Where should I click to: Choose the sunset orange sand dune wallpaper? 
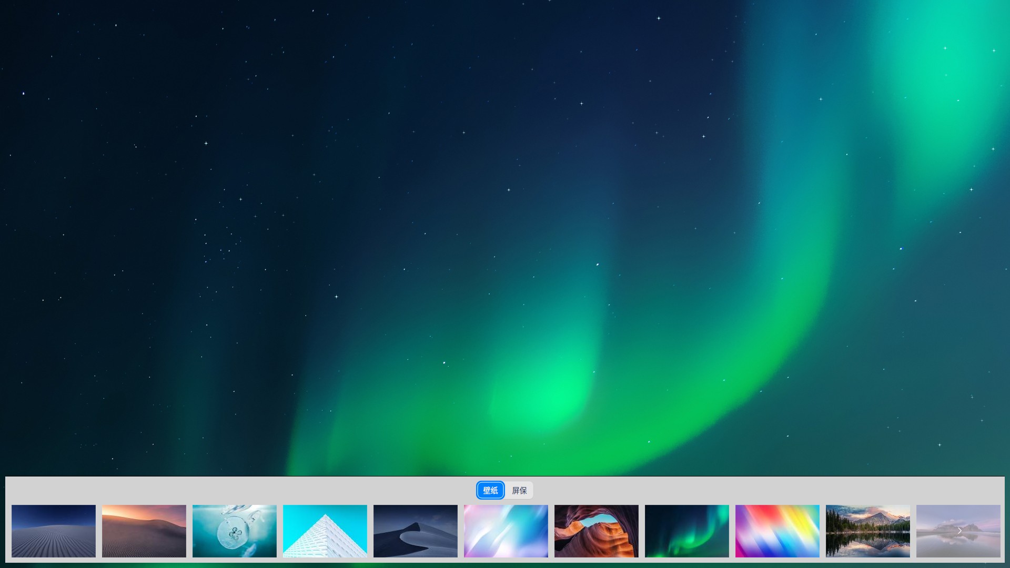click(x=144, y=531)
